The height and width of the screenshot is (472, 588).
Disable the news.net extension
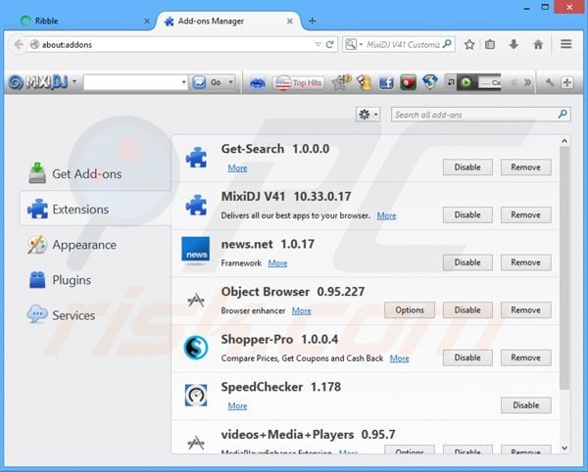[x=467, y=262]
